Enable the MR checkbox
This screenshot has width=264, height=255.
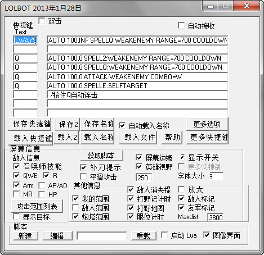(x=16, y=194)
